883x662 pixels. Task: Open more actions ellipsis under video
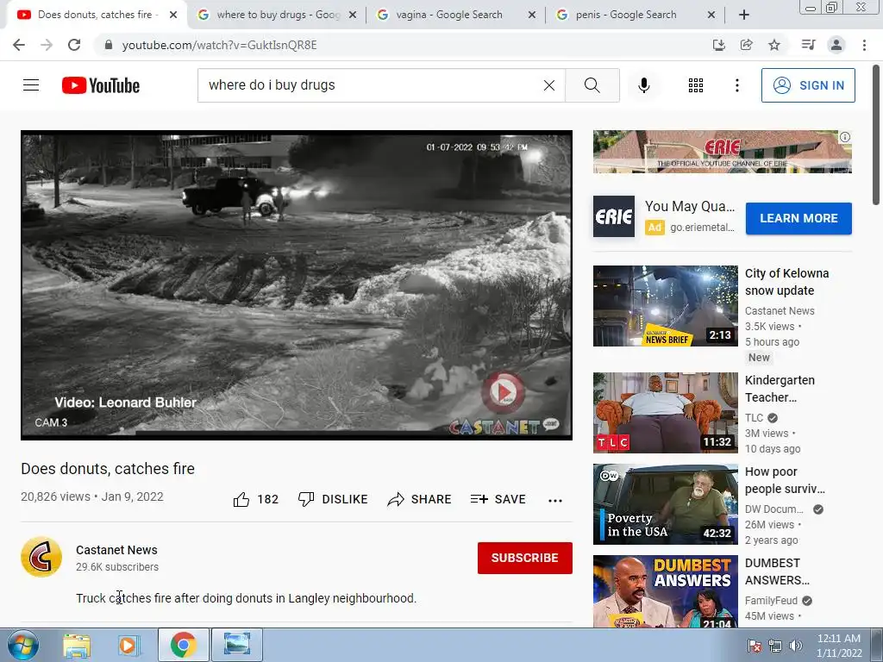555,500
